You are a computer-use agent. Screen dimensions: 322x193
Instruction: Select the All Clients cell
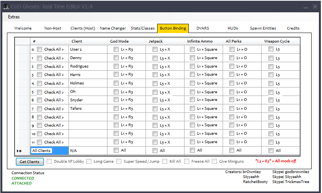49,151
